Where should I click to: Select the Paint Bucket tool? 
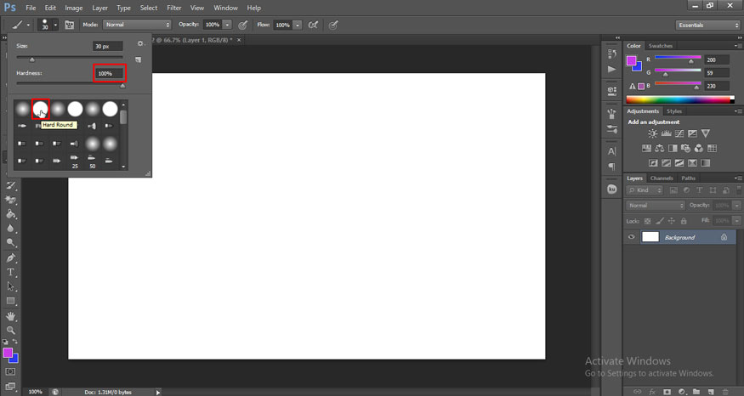coord(11,214)
